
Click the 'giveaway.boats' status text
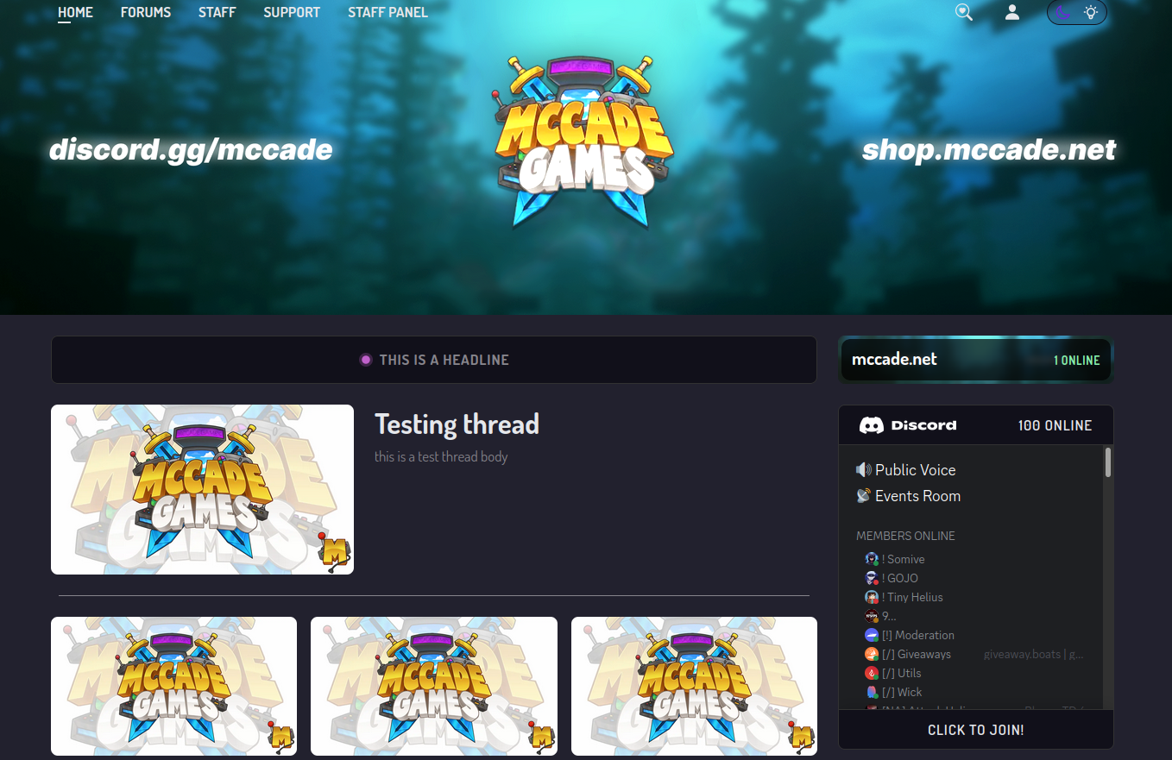point(1033,654)
